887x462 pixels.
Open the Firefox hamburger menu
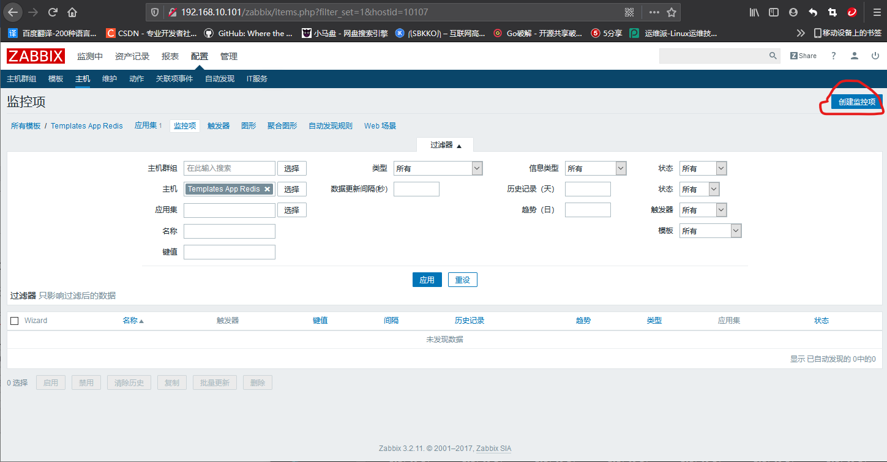(876, 12)
